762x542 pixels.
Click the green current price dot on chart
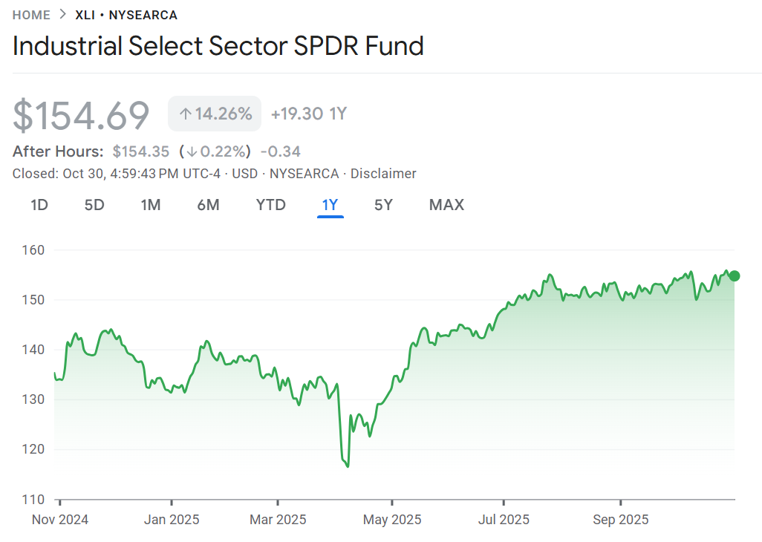pos(735,276)
